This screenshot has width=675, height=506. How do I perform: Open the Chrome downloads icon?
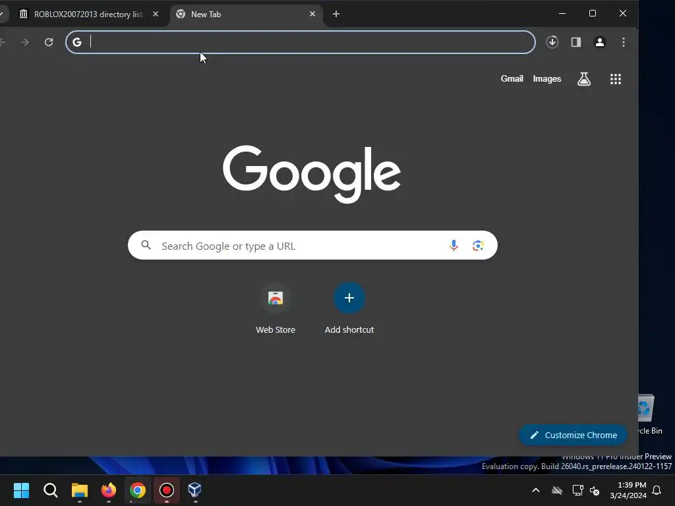(552, 42)
